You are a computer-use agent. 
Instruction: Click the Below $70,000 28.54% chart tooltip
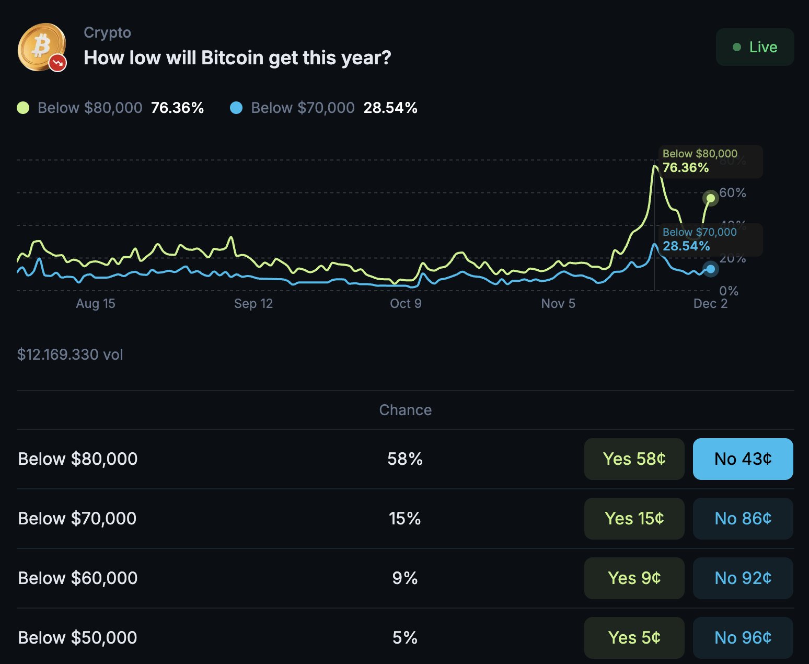tap(700, 239)
